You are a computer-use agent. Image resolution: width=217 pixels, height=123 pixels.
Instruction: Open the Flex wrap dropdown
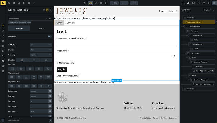(x=41, y=55)
